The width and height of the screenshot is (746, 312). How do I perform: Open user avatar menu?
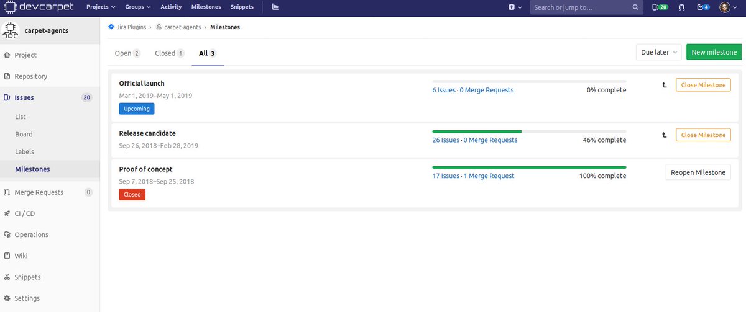tap(725, 7)
